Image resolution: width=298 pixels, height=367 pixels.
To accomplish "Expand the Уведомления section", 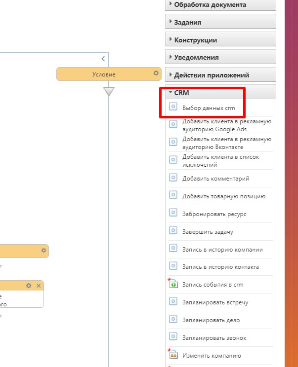I will point(220,57).
